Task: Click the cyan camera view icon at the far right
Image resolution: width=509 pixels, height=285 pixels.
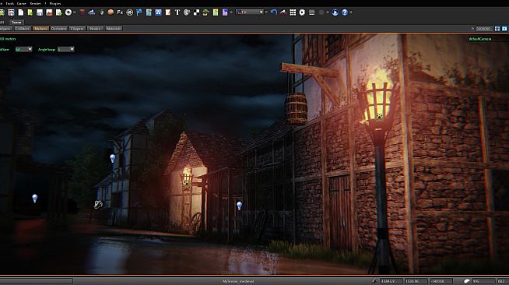Action: 504,29
